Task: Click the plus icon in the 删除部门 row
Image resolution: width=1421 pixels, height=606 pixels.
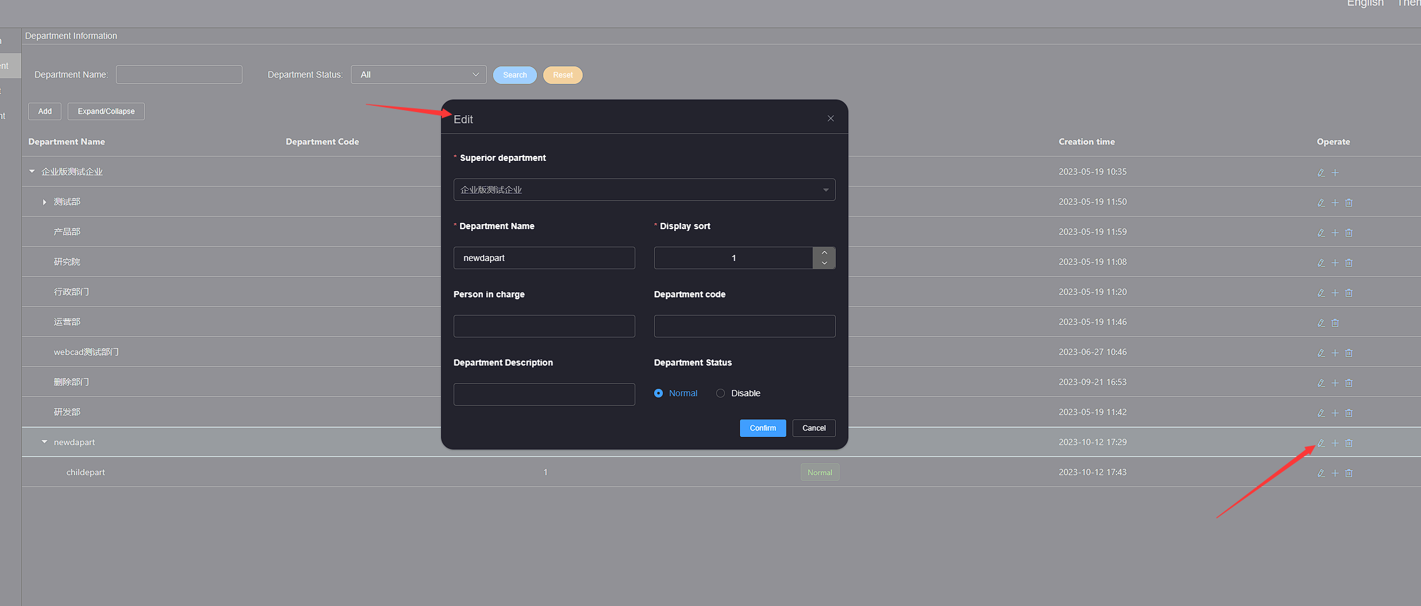Action: 1335,383
